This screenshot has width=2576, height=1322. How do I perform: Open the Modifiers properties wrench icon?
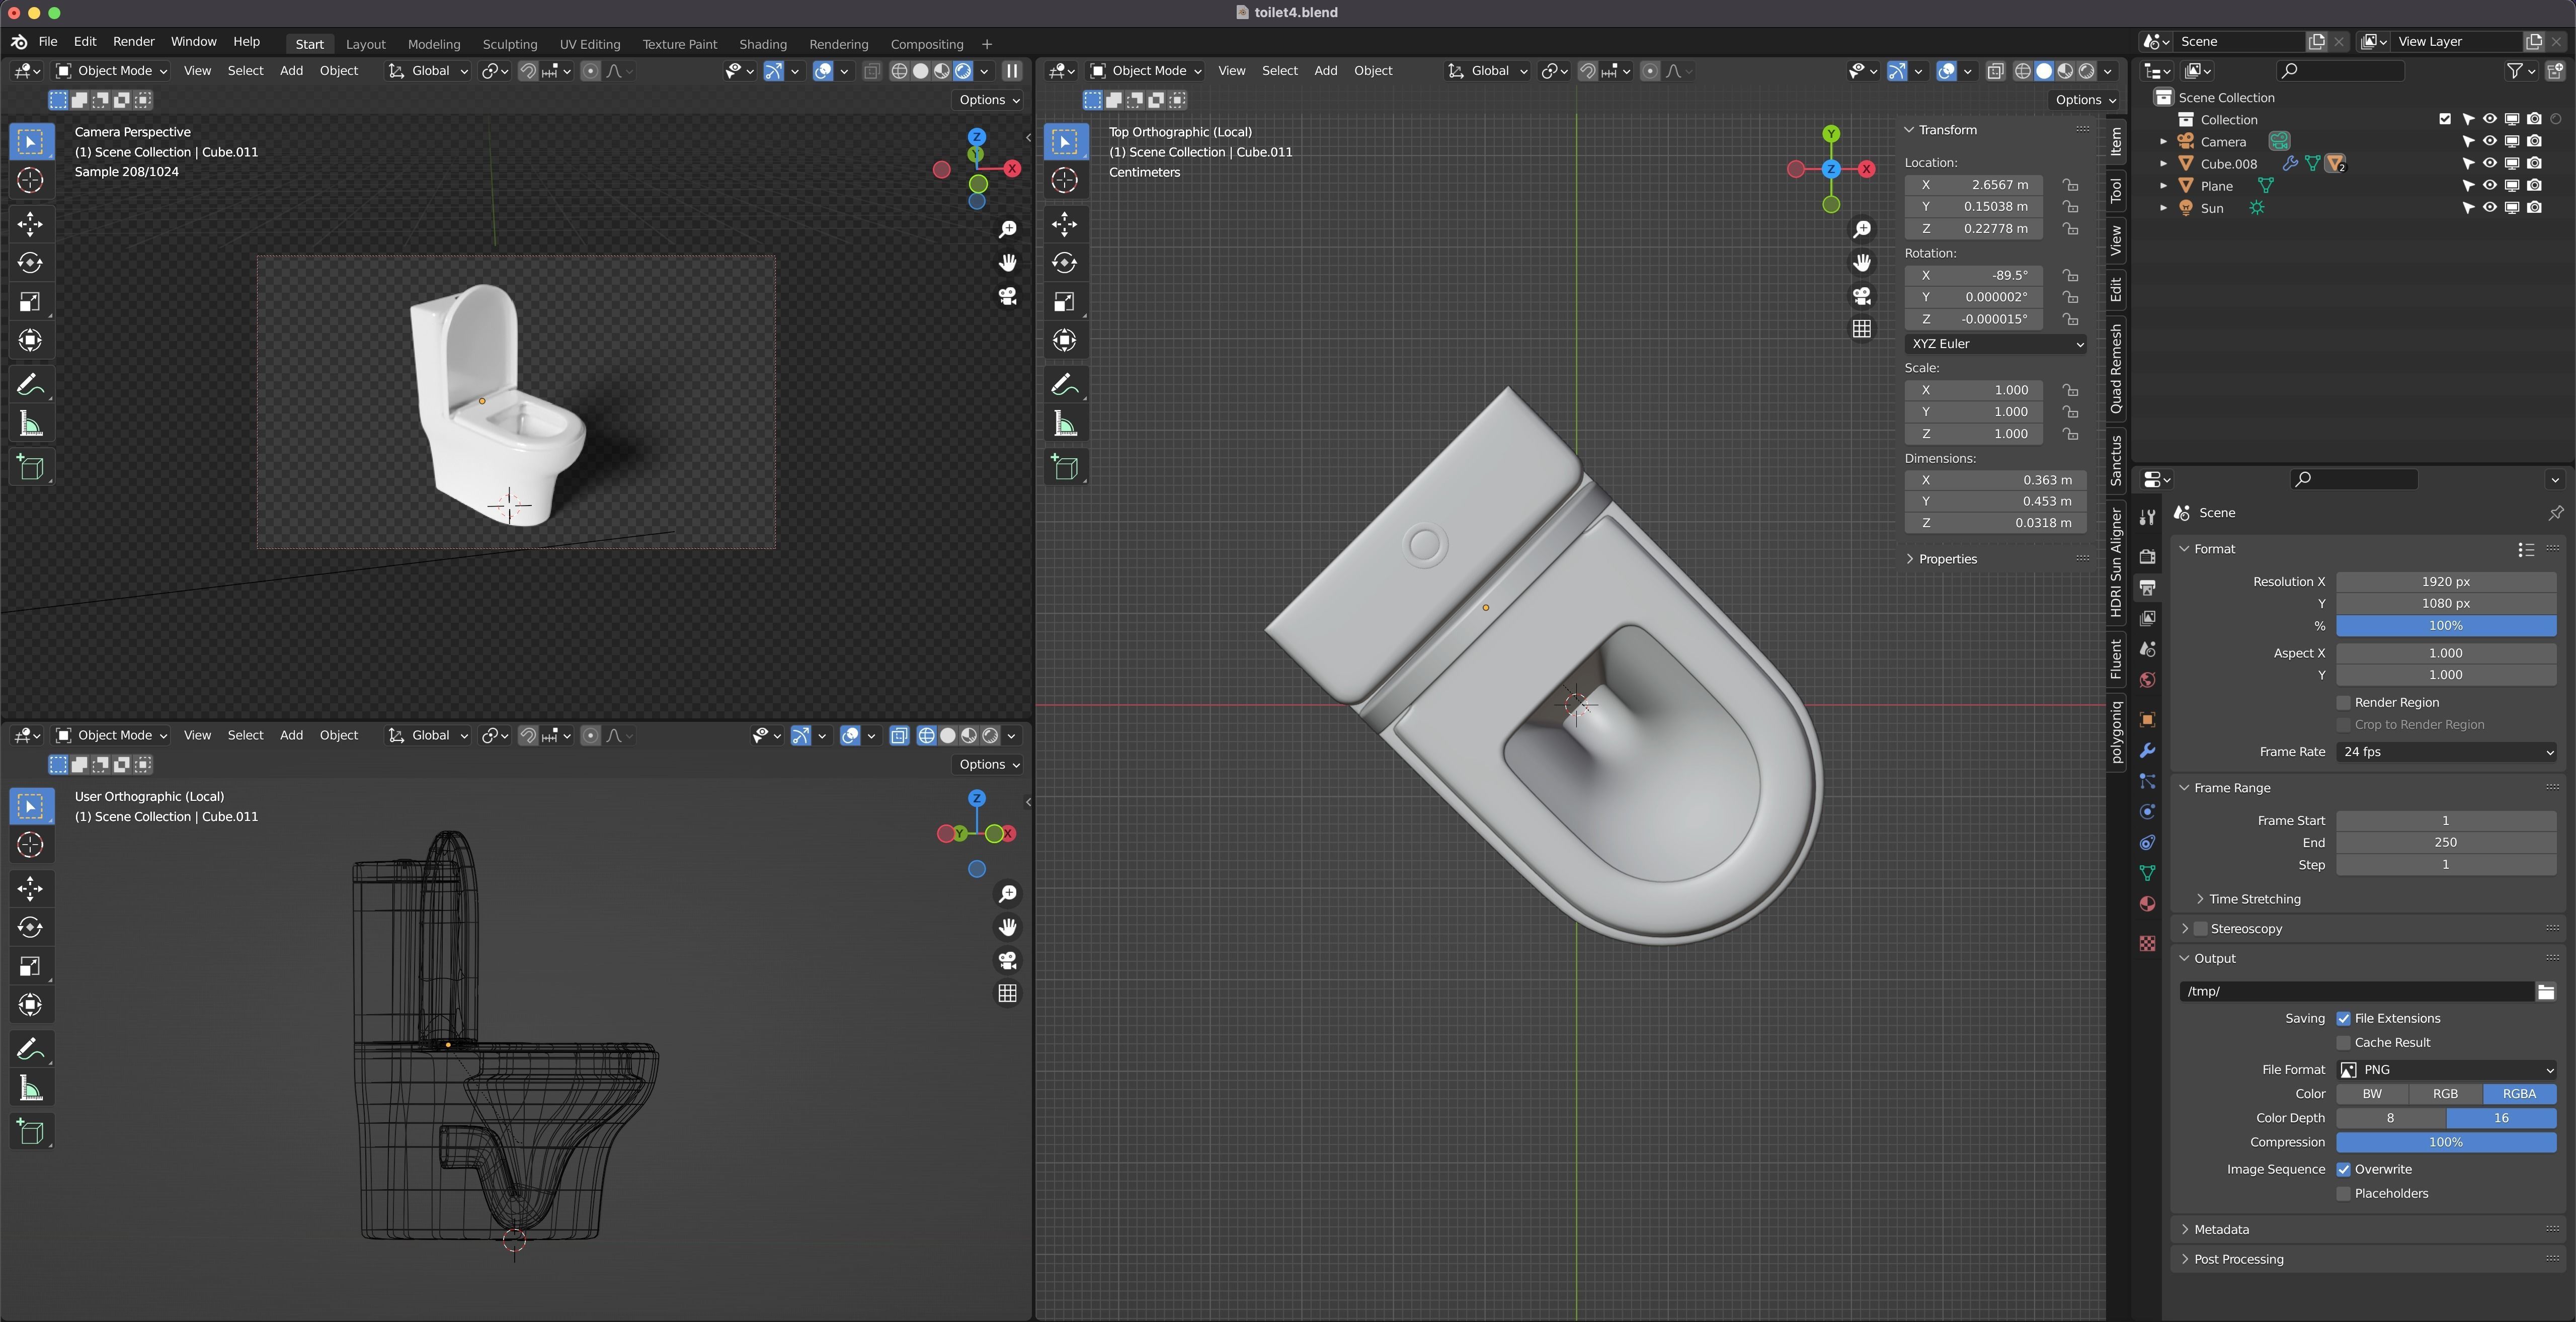[2147, 751]
